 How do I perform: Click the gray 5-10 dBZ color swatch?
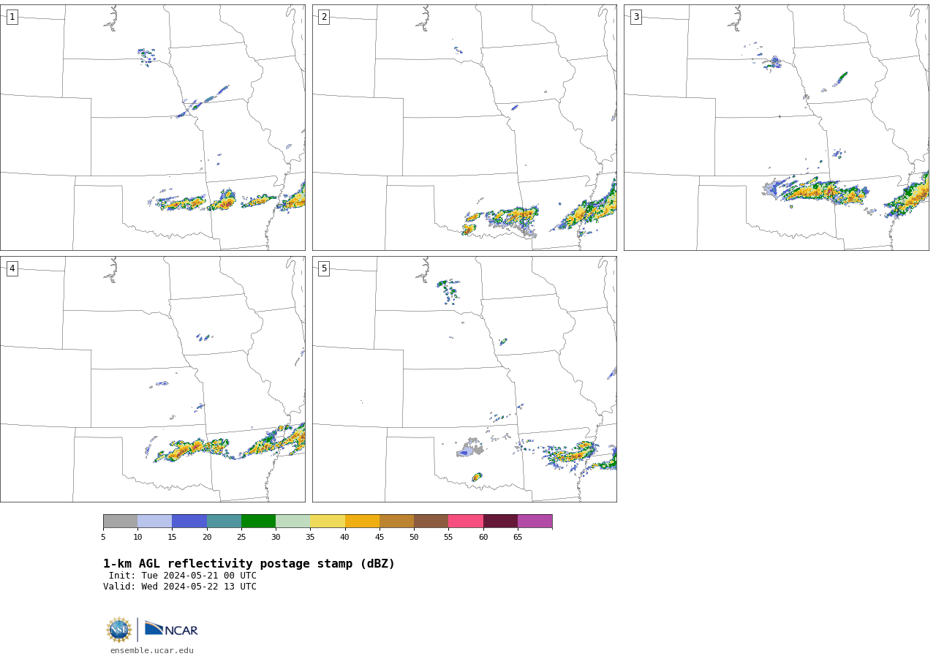coord(120,521)
